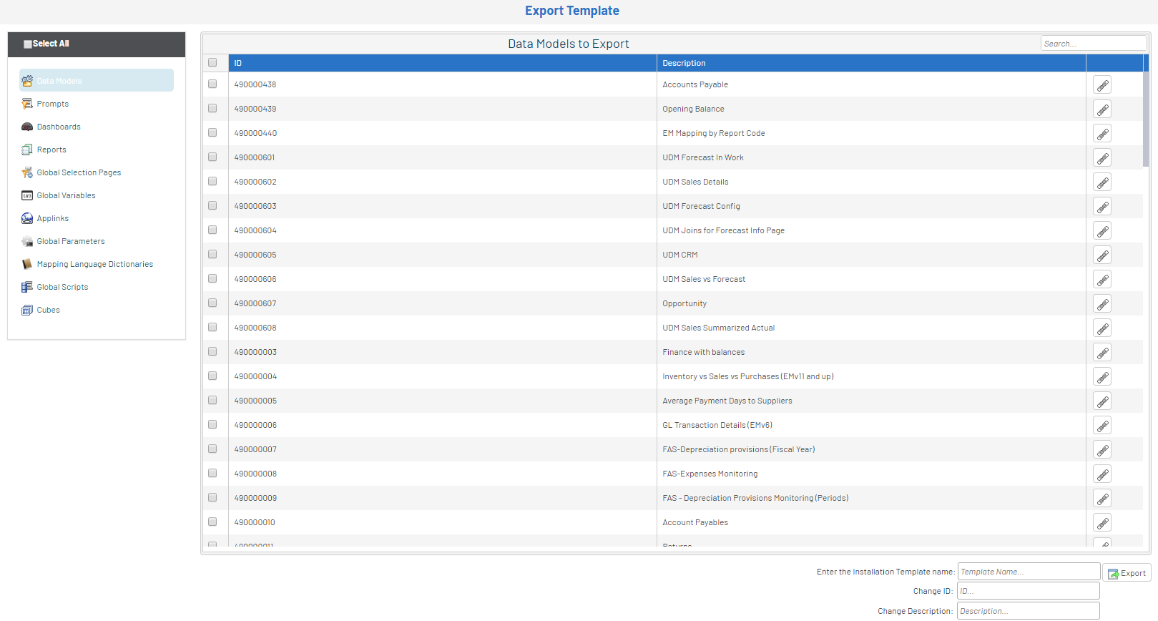Open the Dashboards category icon
Screen dimensions: 1158x621
pos(27,127)
